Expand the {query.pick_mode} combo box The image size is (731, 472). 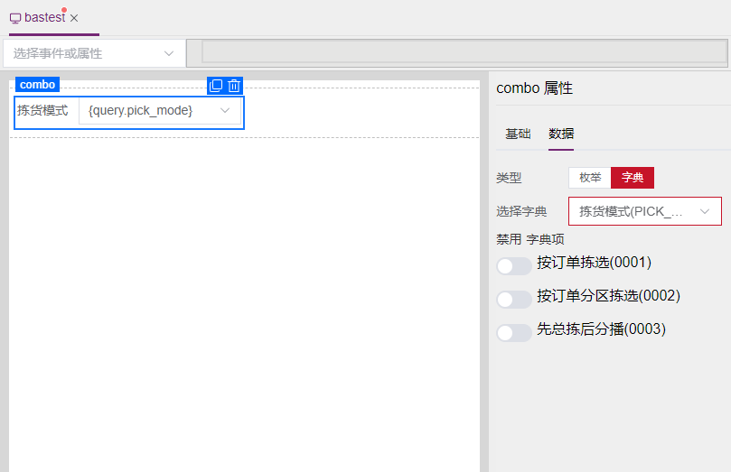[160, 110]
